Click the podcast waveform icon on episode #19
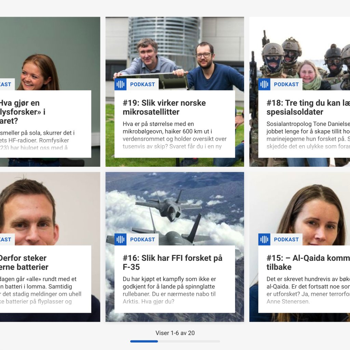 [x=120, y=84]
